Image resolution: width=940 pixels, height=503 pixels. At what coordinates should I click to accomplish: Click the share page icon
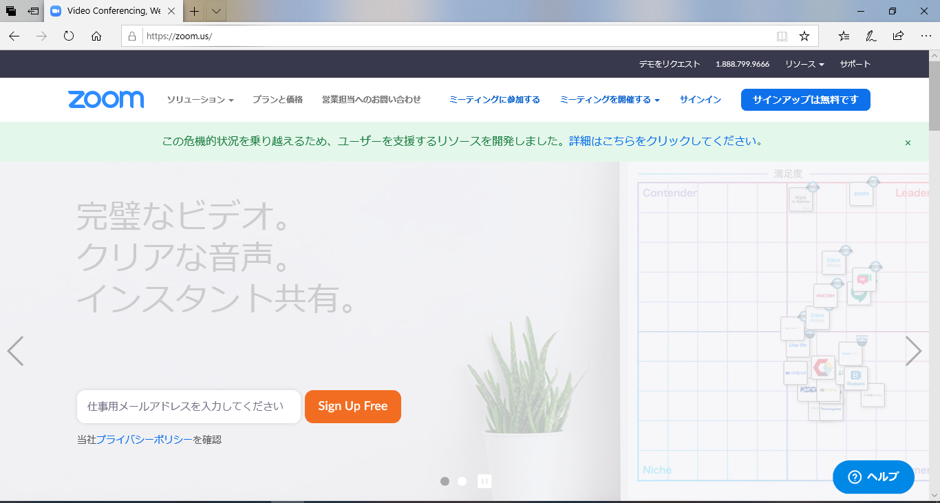tap(898, 36)
